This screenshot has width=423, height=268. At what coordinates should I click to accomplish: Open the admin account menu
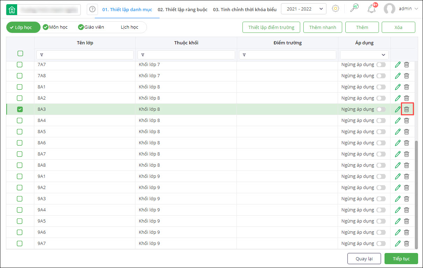tap(401, 9)
